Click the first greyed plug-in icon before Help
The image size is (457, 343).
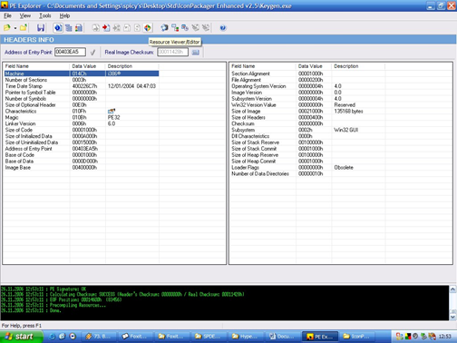coord(196,28)
